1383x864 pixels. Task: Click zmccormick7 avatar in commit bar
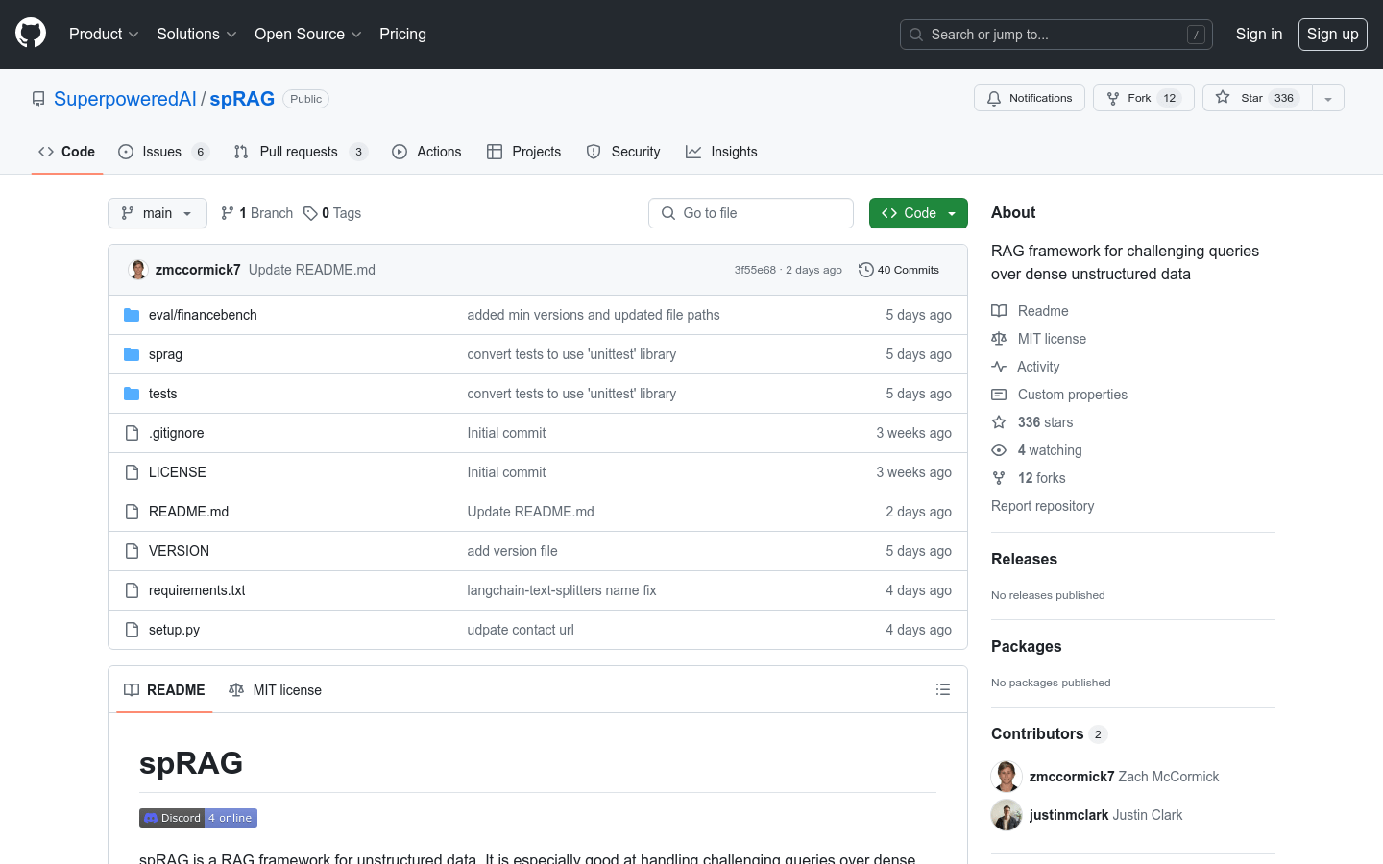click(138, 270)
